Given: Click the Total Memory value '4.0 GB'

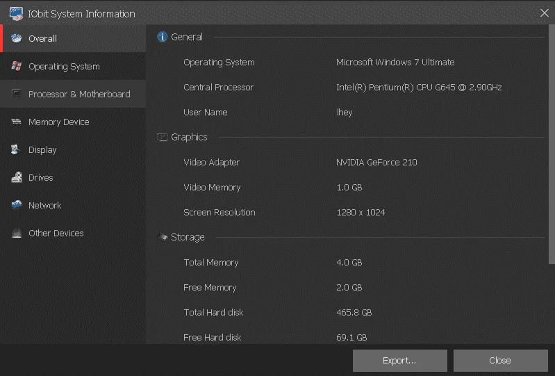Looking at the screenshot, I should 349,263.
